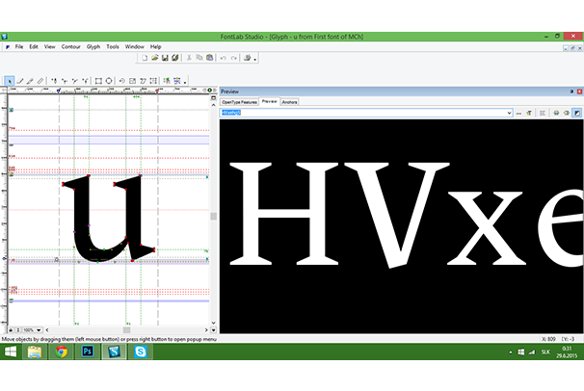The width and height of the screenshot is (584, 391).
Task: Click the New document icon
Action: [x=144, y=58]
